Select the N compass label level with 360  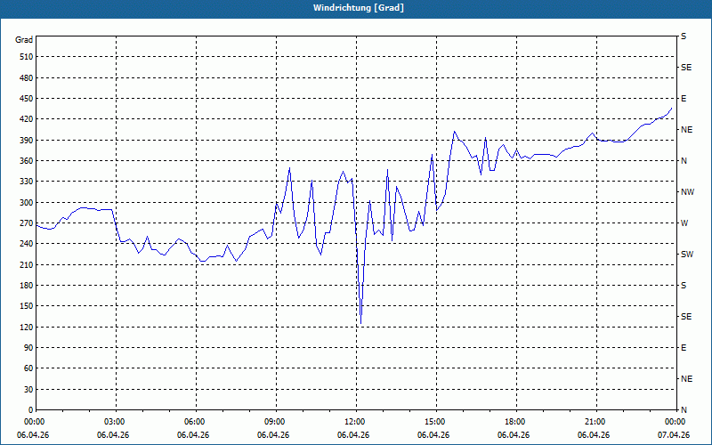(x=684, y=161)
